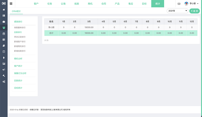Viewport: 202px width, 117px height.
Task: Go to the 合同 top menu
Action: click(x=104, y=4)
